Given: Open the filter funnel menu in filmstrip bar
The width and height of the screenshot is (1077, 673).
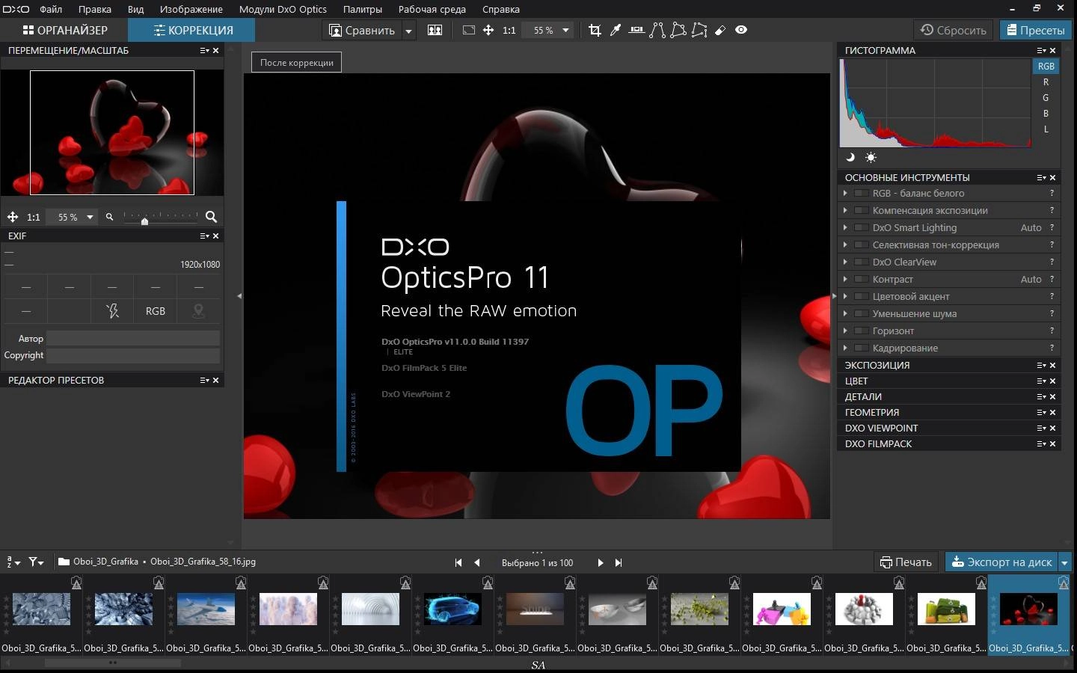Looking at the screenshot, I should [36, 562].
